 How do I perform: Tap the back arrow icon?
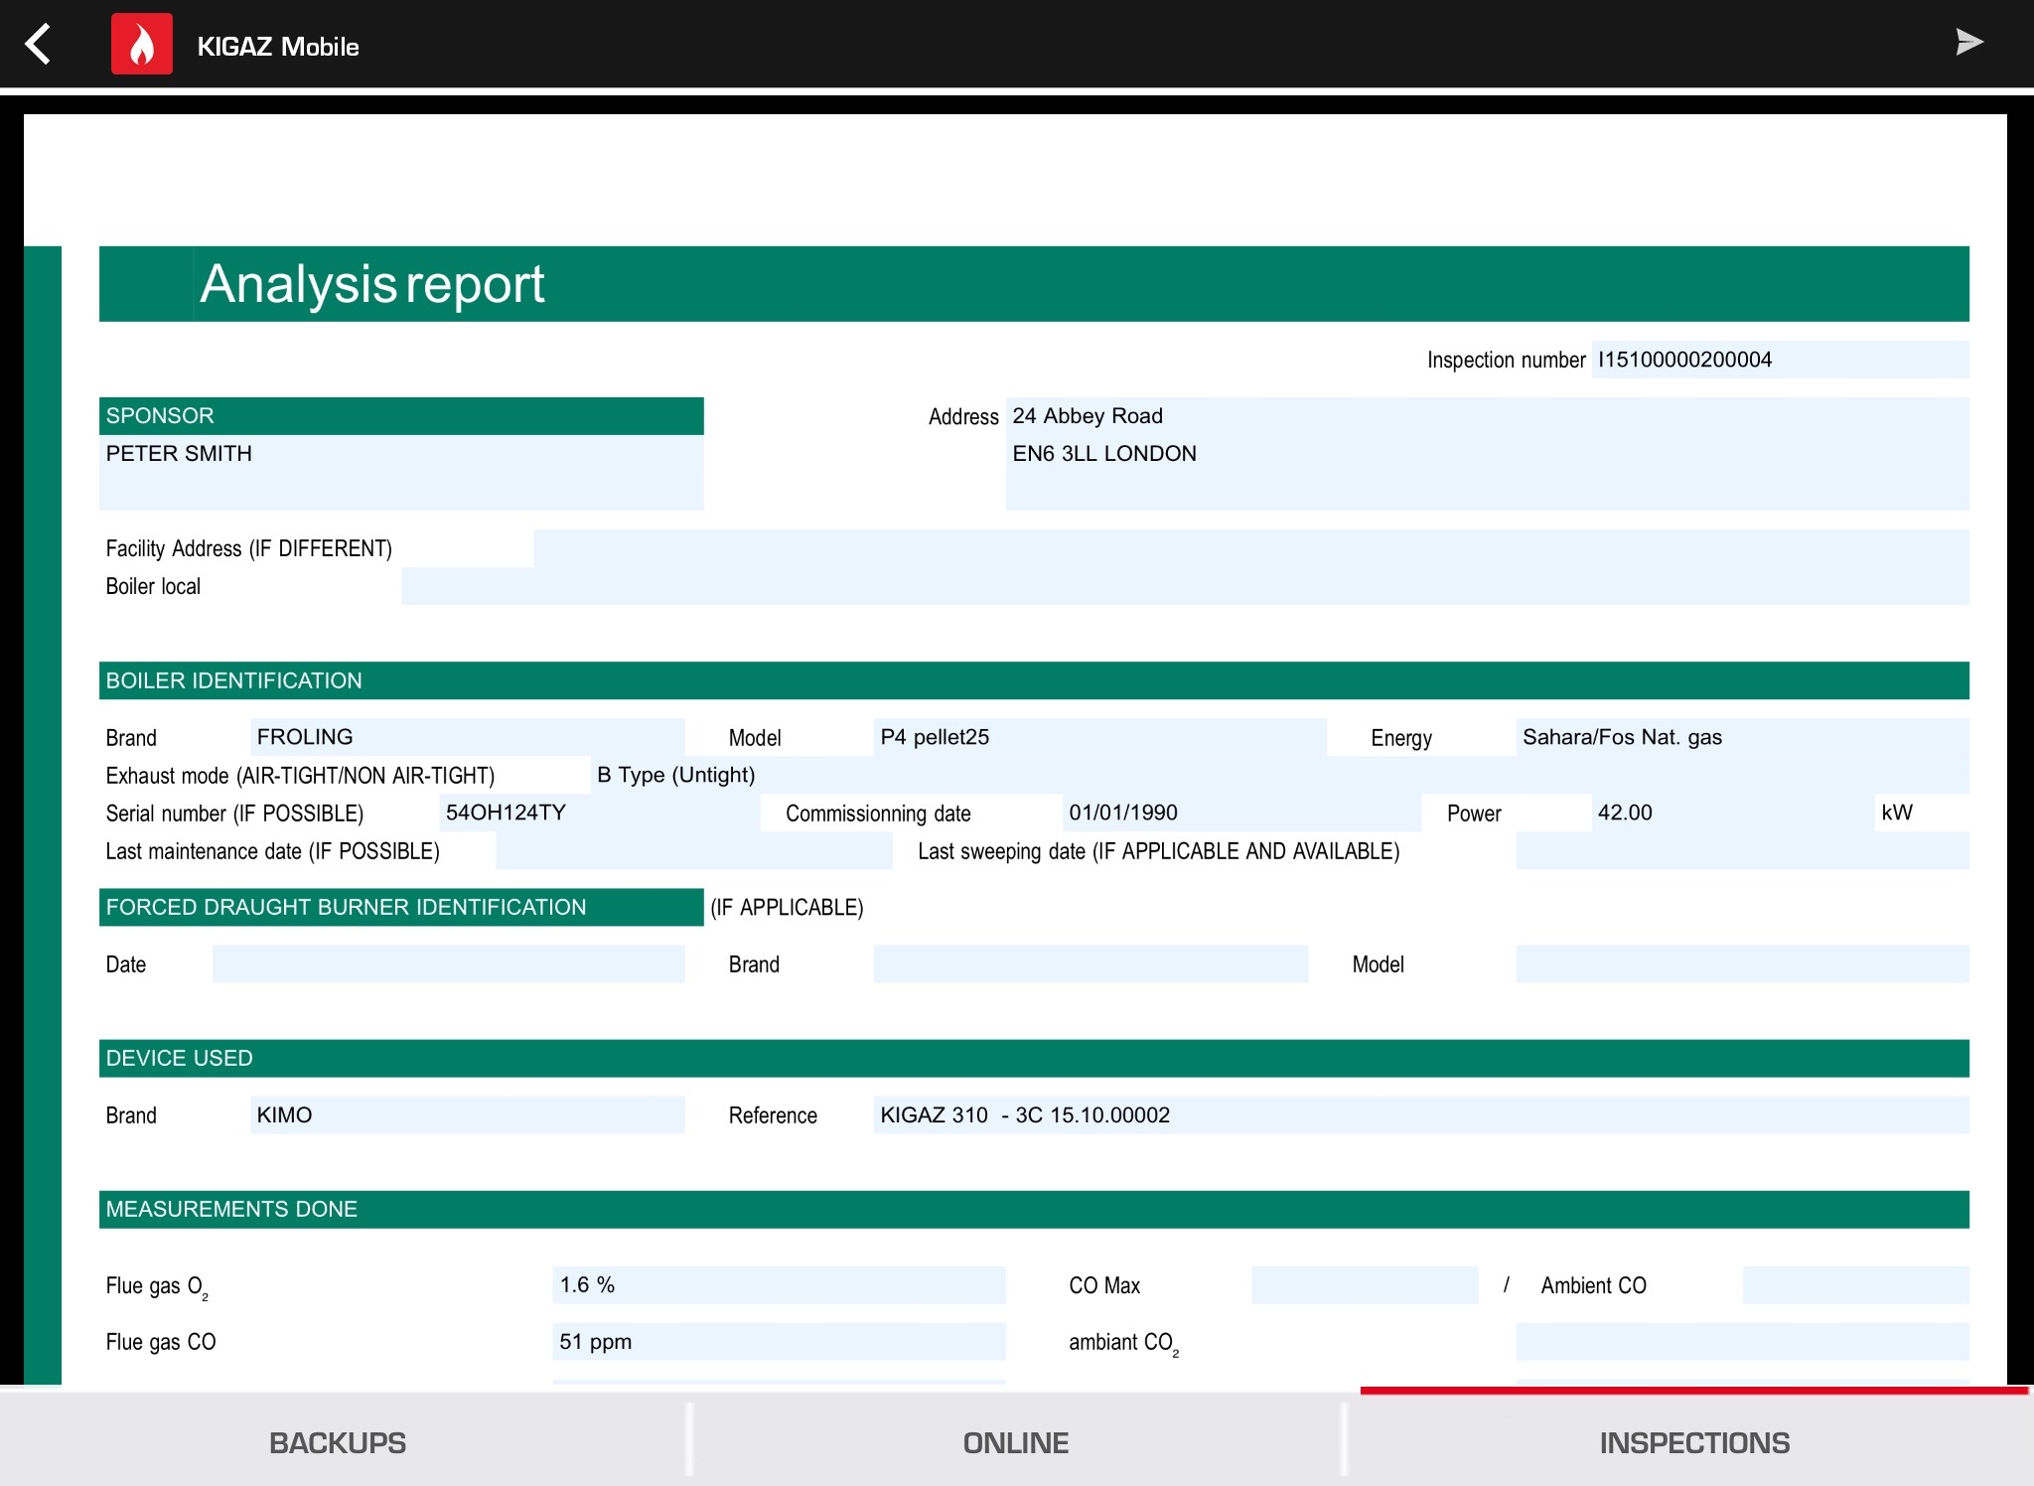(39, 45)
